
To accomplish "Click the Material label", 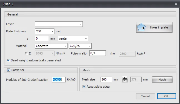I will point(21,46).
